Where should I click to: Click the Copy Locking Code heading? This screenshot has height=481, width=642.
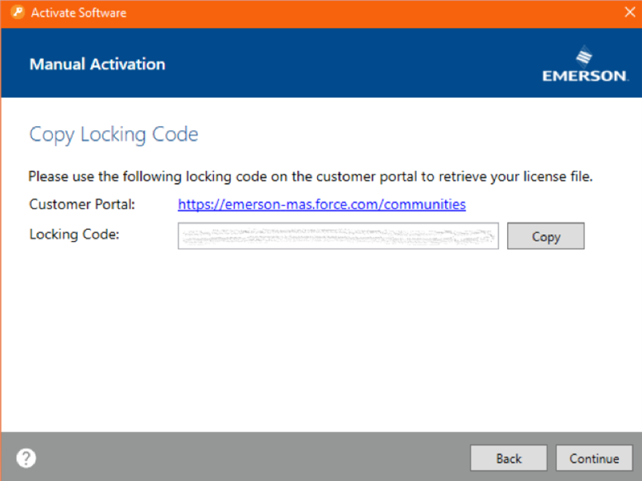coord(114,134)
